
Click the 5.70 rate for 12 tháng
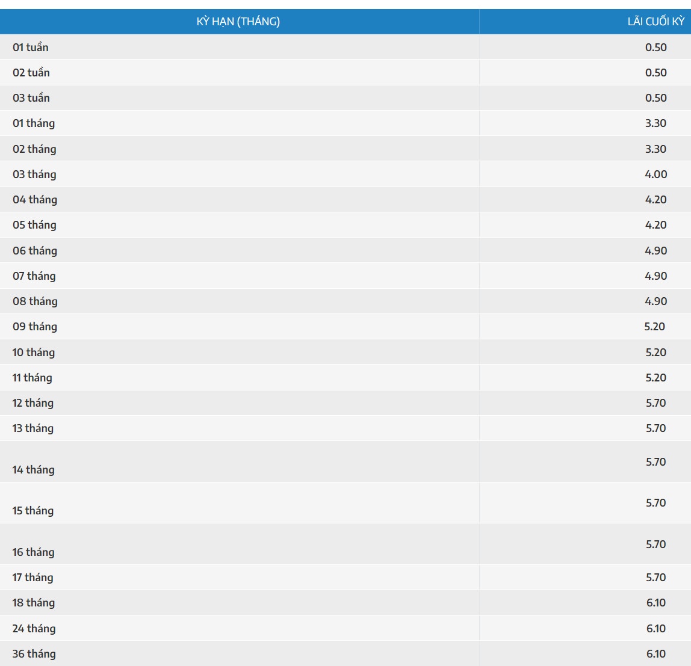pyautogui.click(x=655, y=403)
